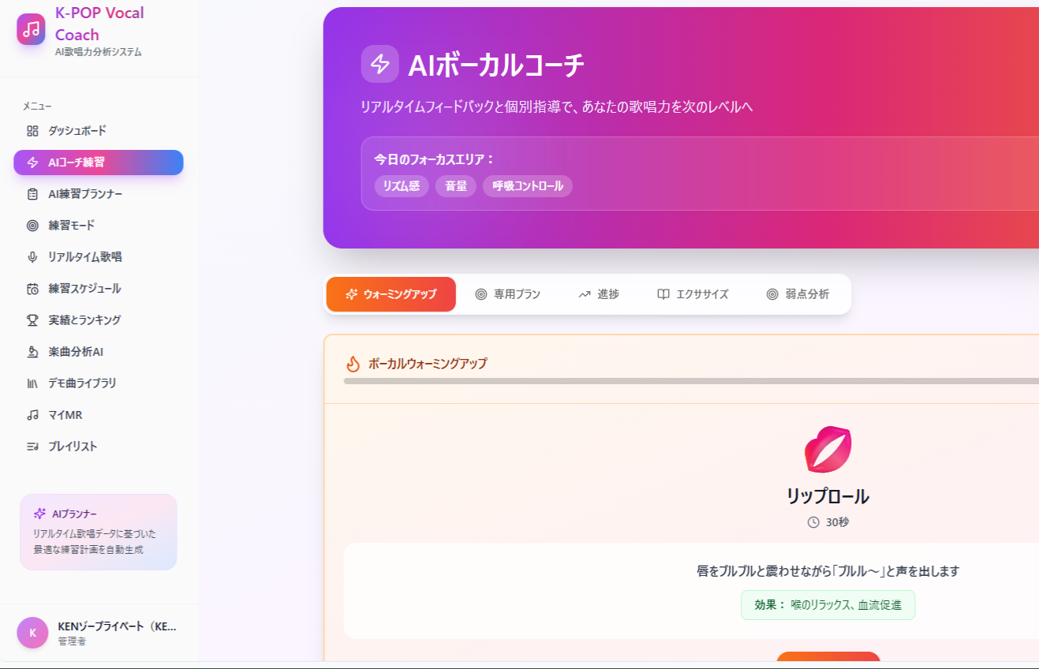Screen dimensions: 1039x669
Task: Click the 練習モード target icon
Action: pyautogui.click(x=32, y=226)
